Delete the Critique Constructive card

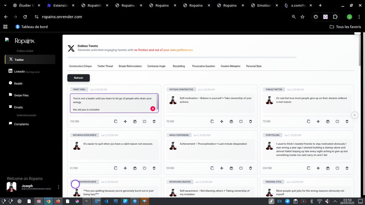251,121
